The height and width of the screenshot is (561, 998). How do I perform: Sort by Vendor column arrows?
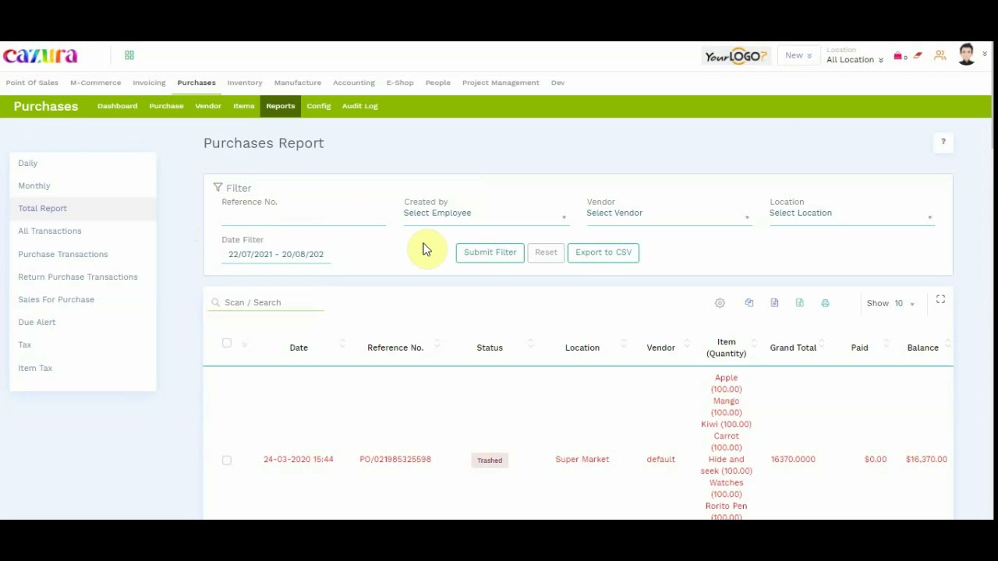(x=687, y=344)
